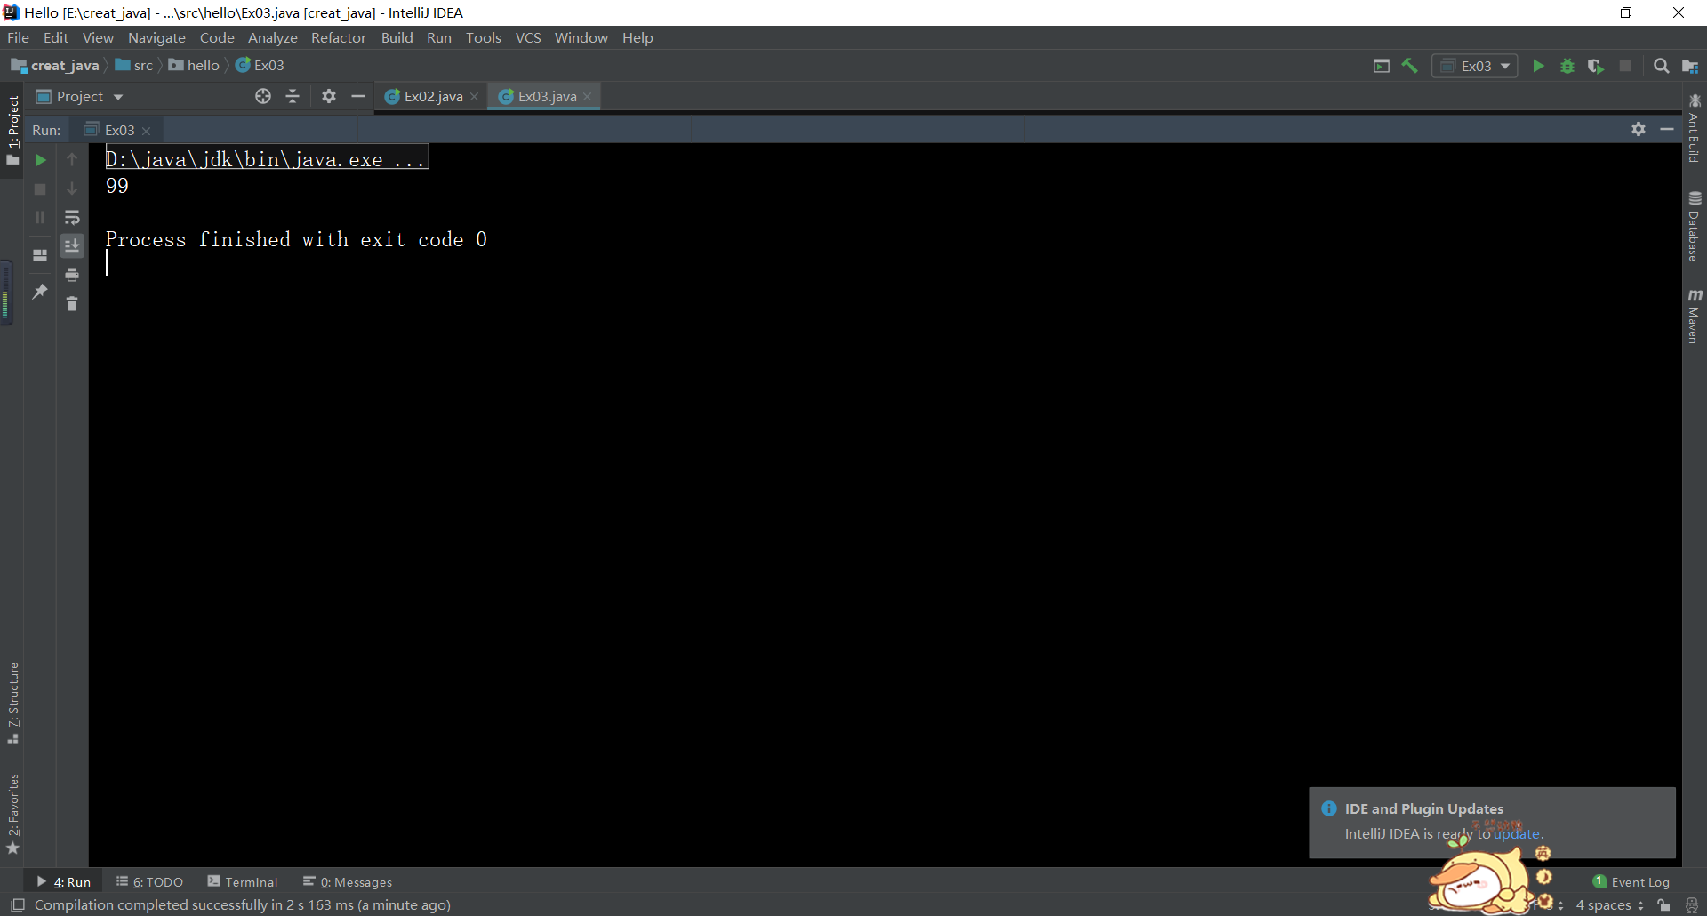Open the Project panel options gear
The width and height of the screenshot is (1707, 916).
pos(329,96)
